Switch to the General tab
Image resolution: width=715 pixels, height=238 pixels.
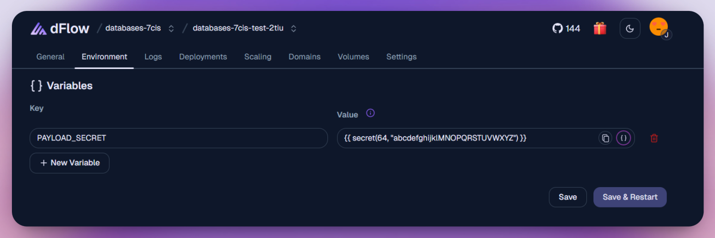[x=51, y=57]
